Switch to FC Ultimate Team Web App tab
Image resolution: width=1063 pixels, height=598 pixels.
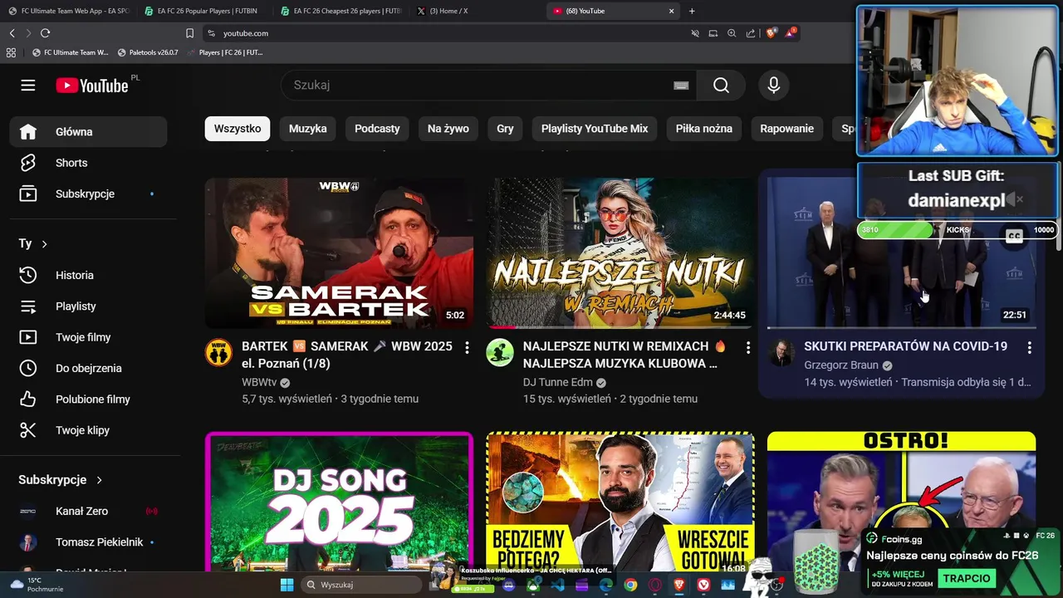[x=68, y=11]
